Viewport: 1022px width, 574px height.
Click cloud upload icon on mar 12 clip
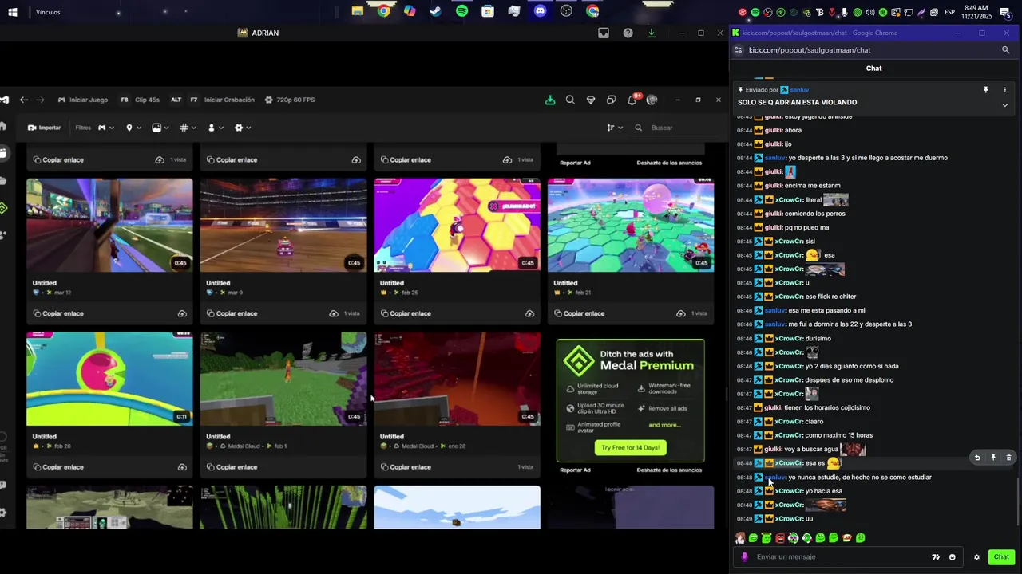point(182,313)
